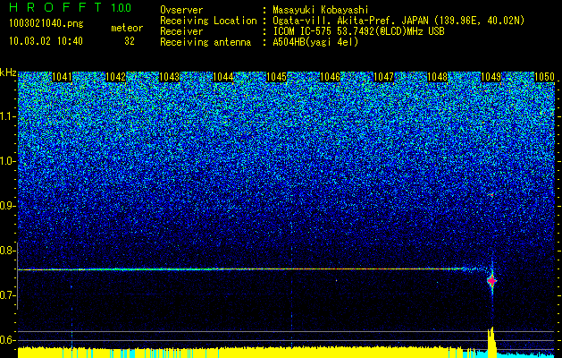Select the ICOM IC-575 53.7492 MHz USB text
Image resolution: width=562 pixels, height=358 pixels.
pyautogui.click(x=358, y=31)
